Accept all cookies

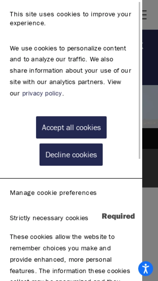71,127
